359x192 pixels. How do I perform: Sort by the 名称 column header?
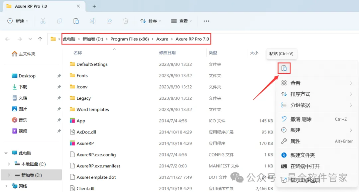(x=78, y=52)
